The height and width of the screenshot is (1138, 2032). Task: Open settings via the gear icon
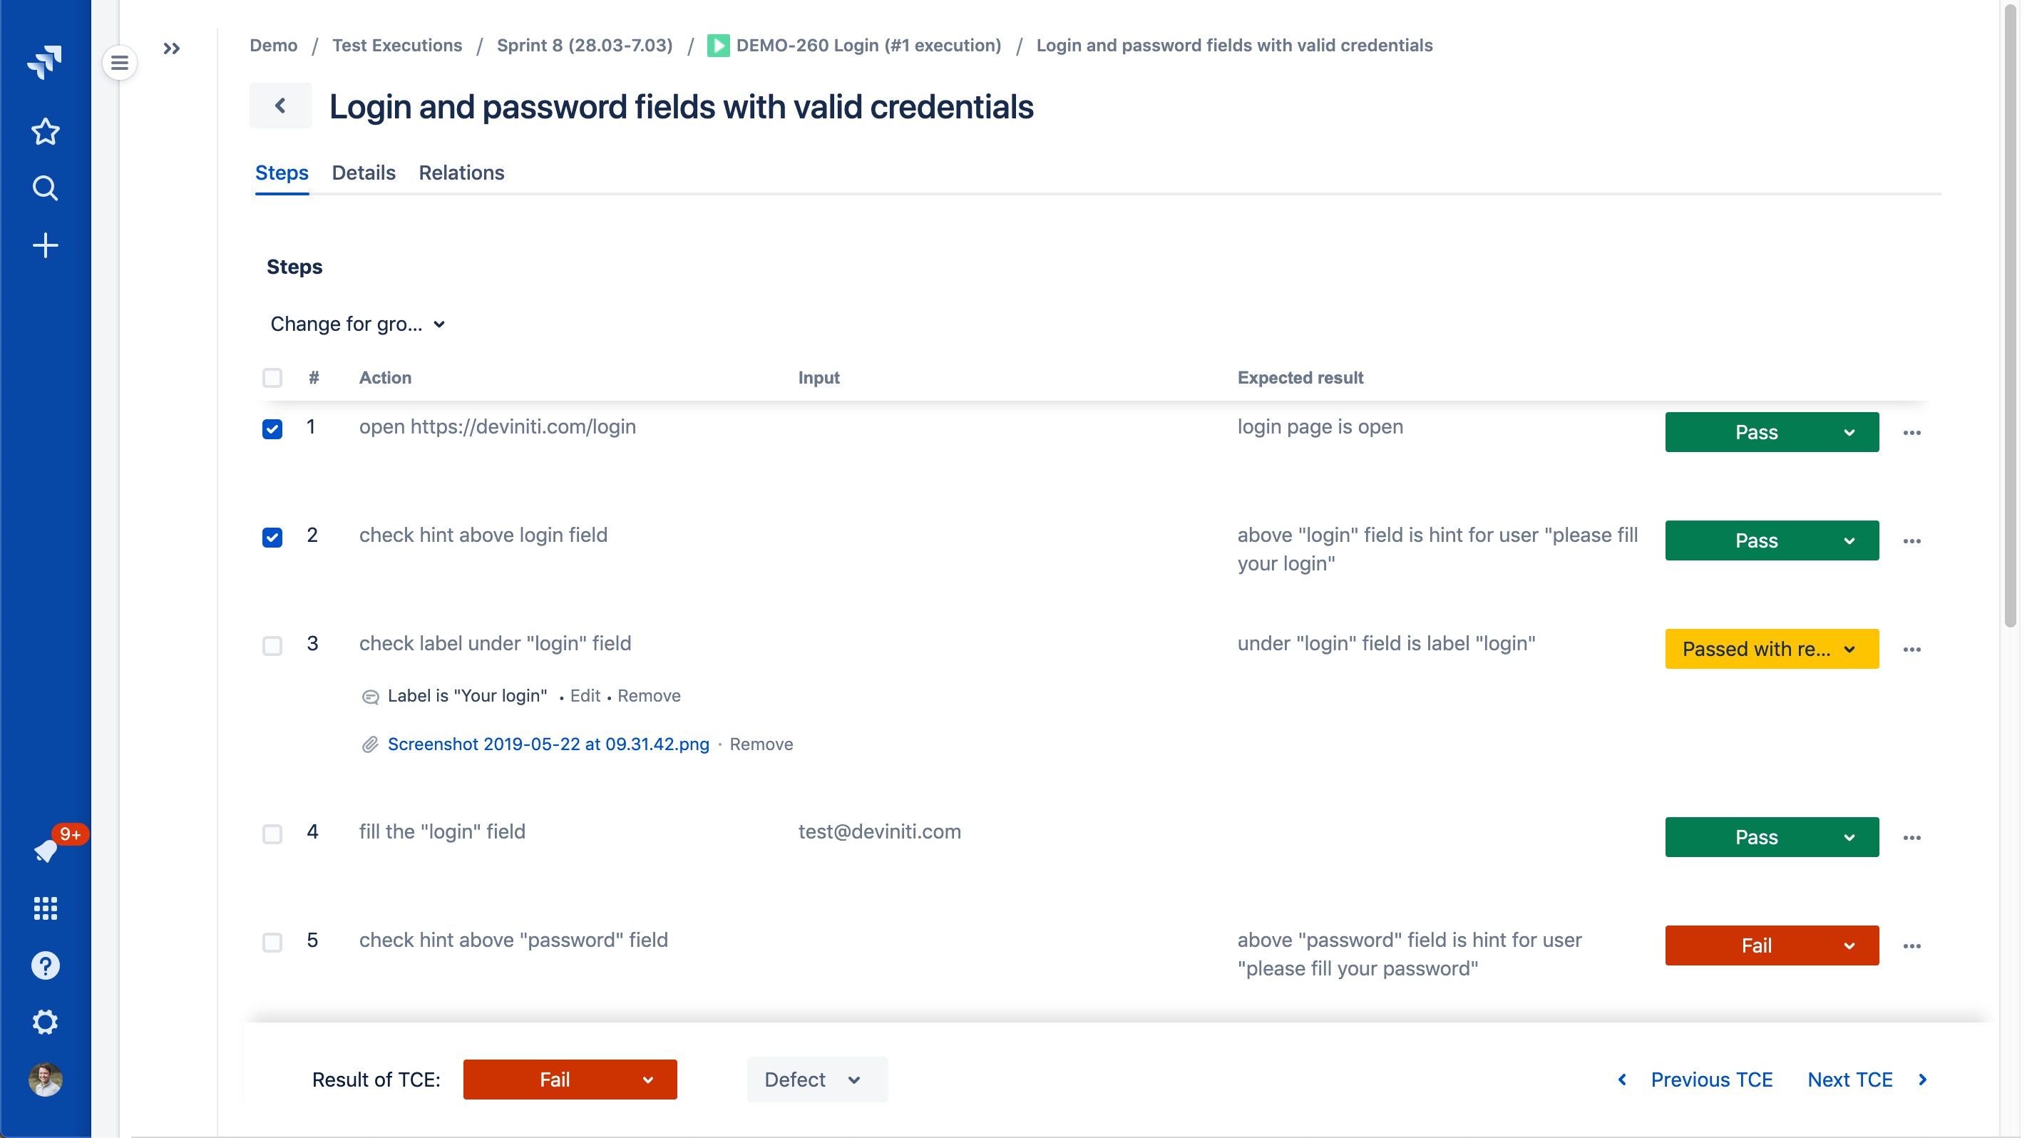point(45,1022)
